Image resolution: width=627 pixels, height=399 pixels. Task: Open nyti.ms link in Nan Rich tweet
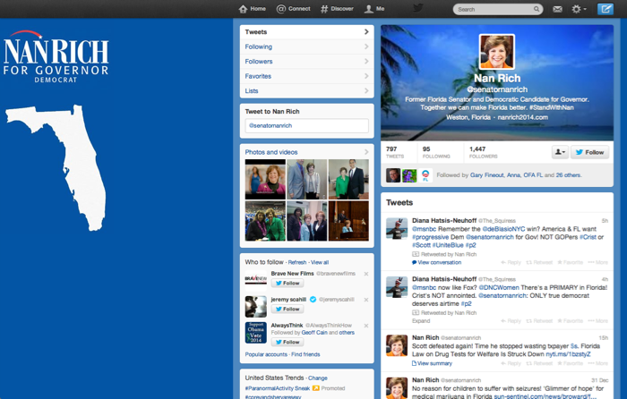pyautogui.click(x=568, y=354)
